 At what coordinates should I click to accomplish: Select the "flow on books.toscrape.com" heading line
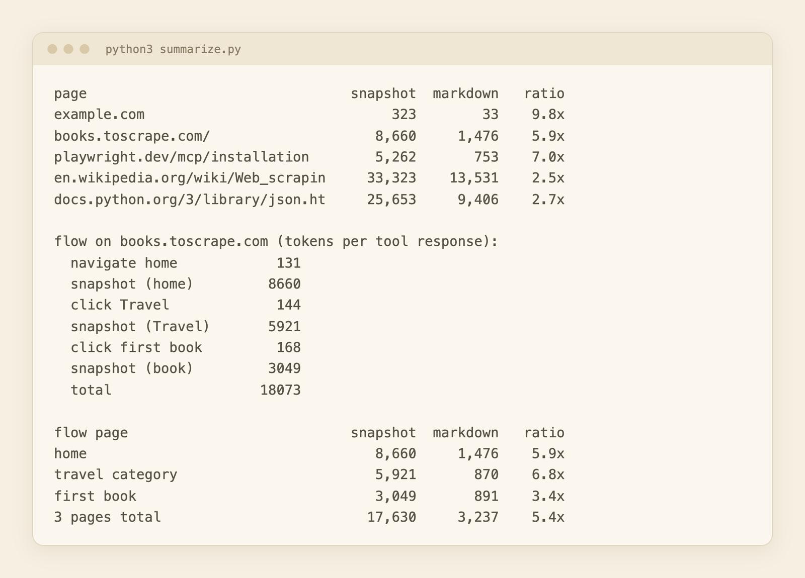click(x=276, y=242)
